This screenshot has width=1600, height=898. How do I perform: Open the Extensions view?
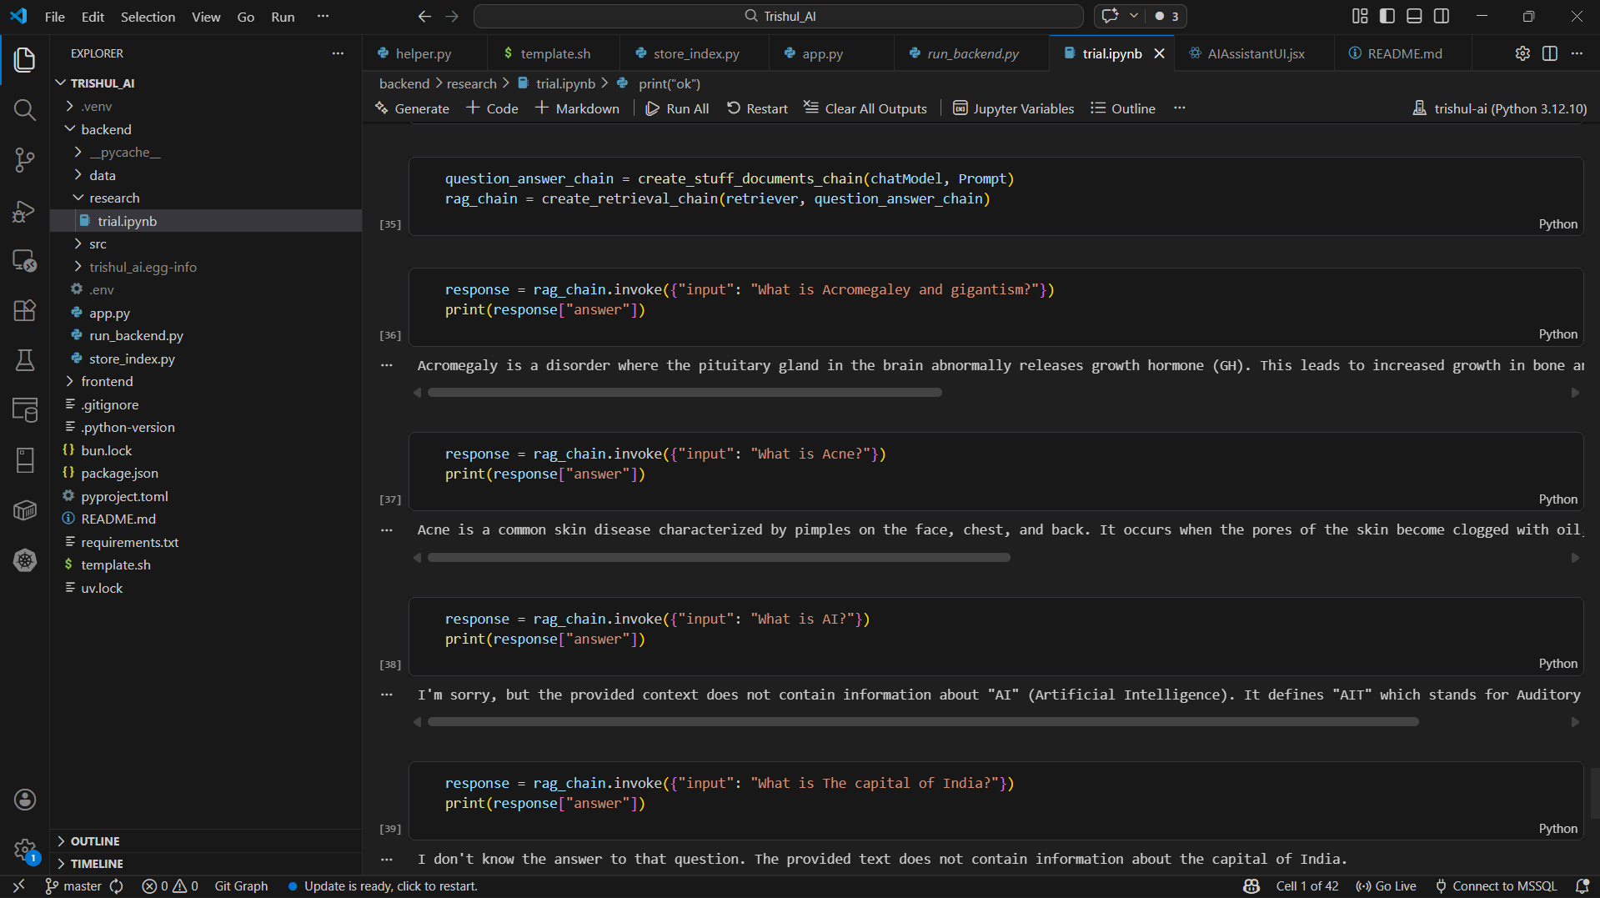(x=25, y=310)
